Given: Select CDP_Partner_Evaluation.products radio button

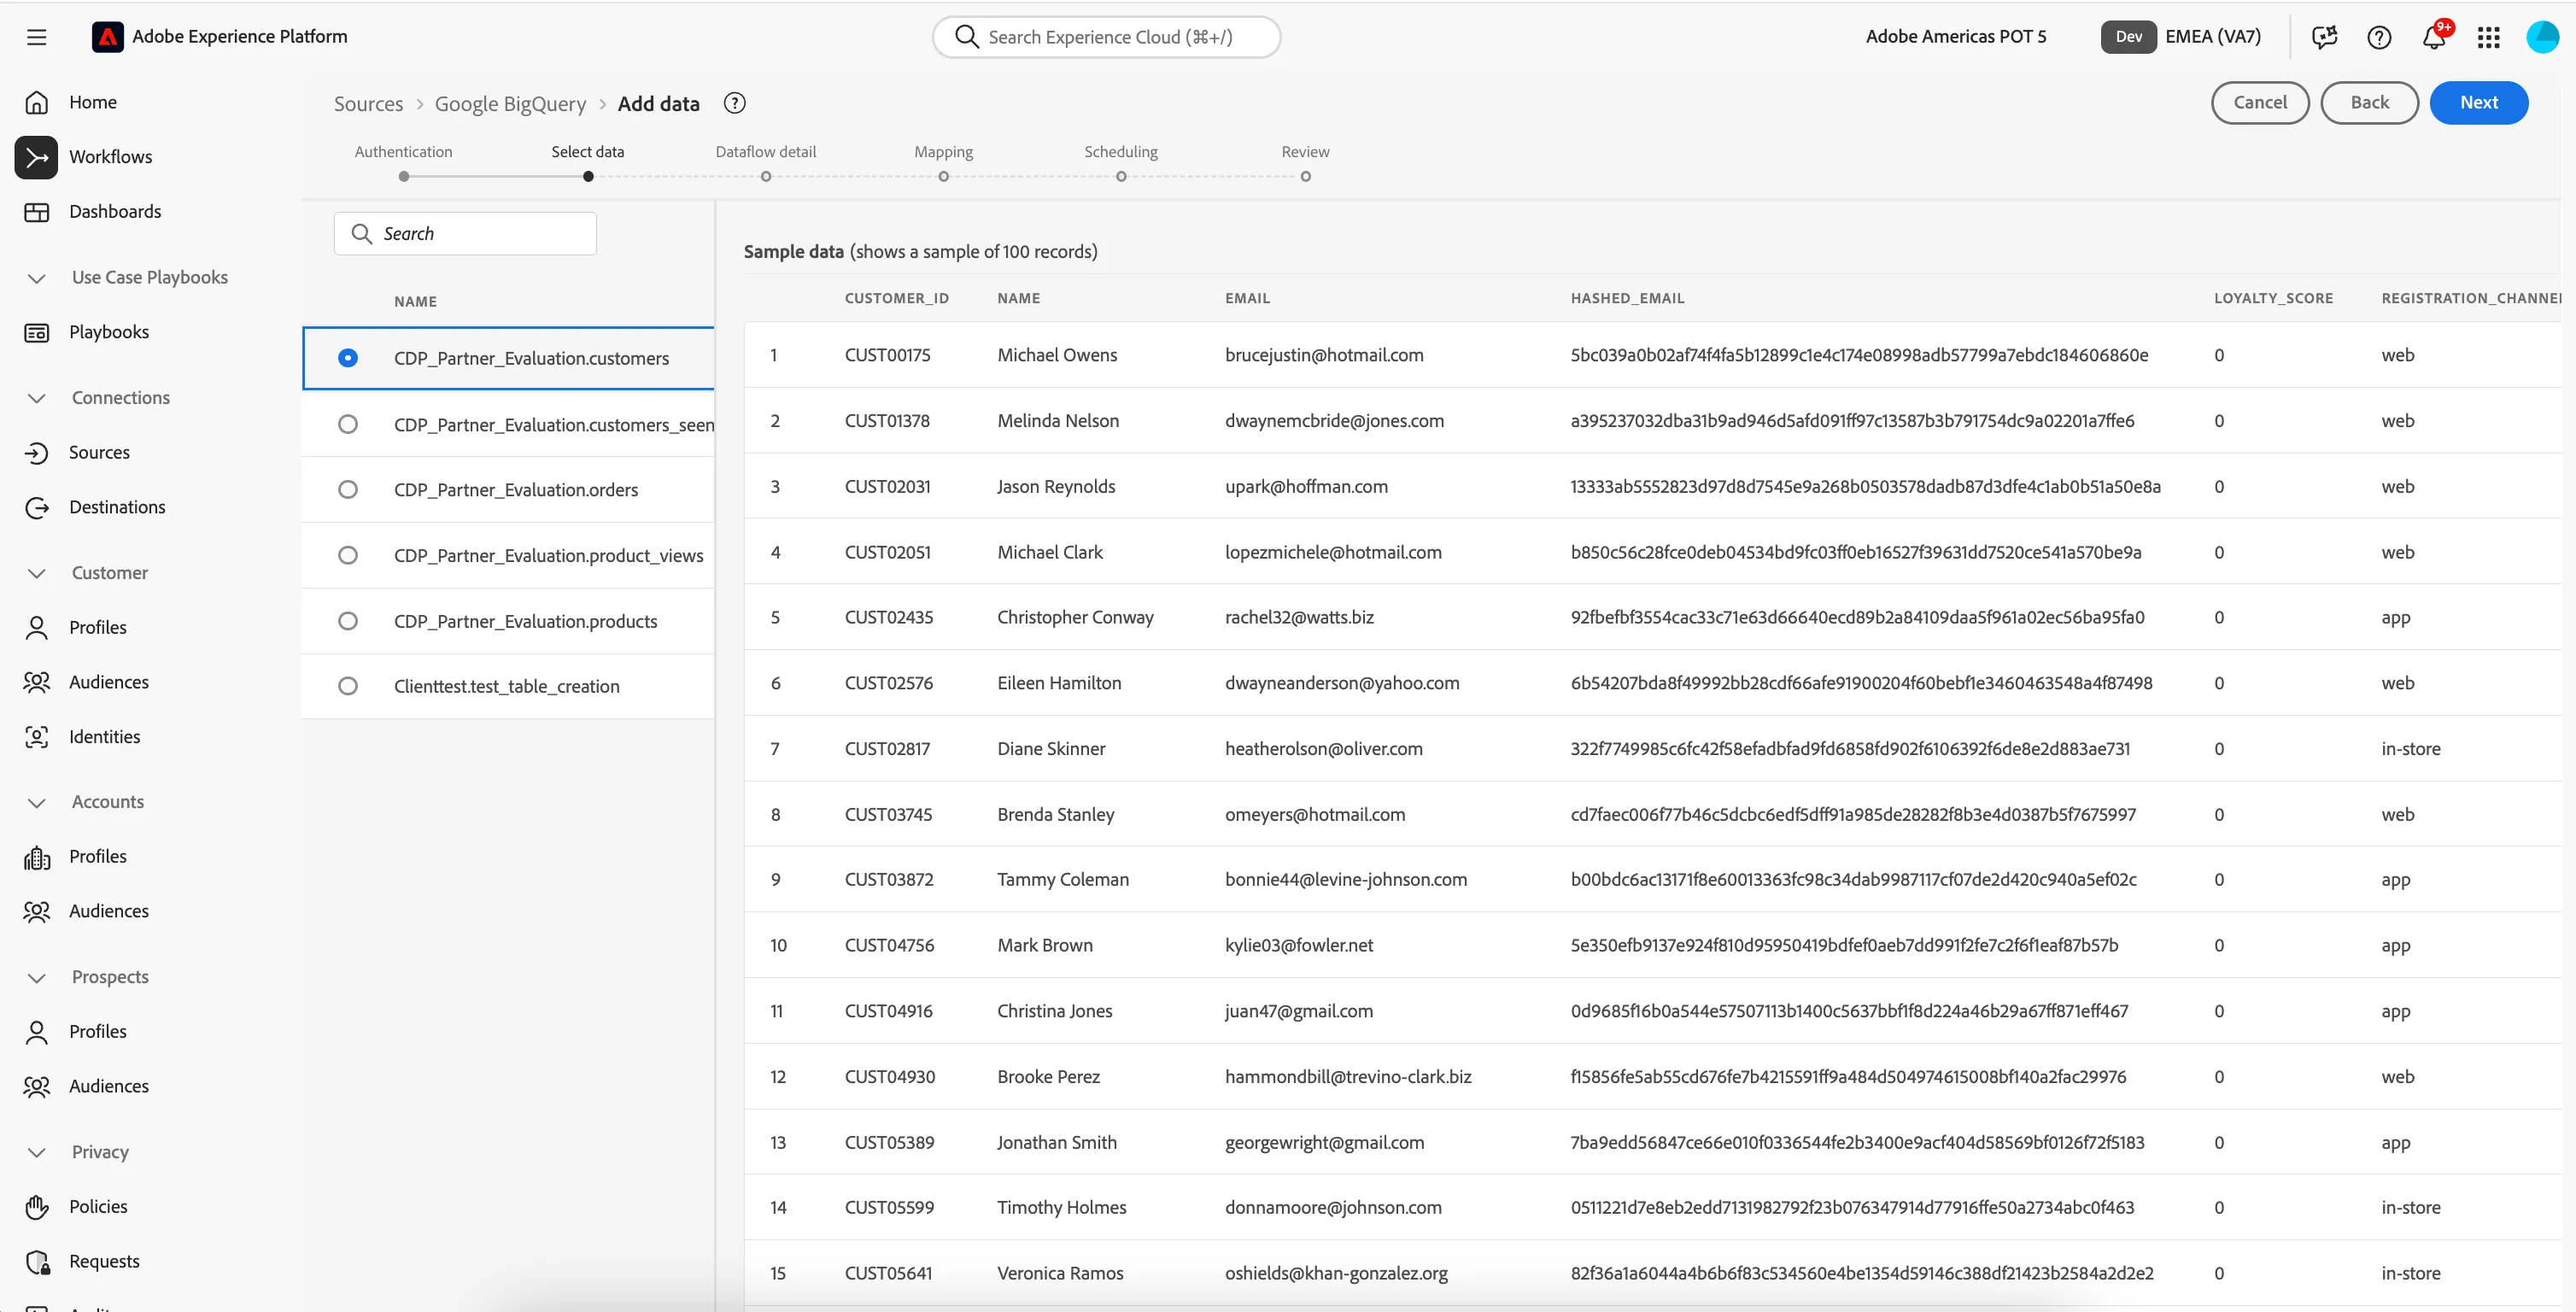Looking at the screenshot, I should click(x=348, y=621).
